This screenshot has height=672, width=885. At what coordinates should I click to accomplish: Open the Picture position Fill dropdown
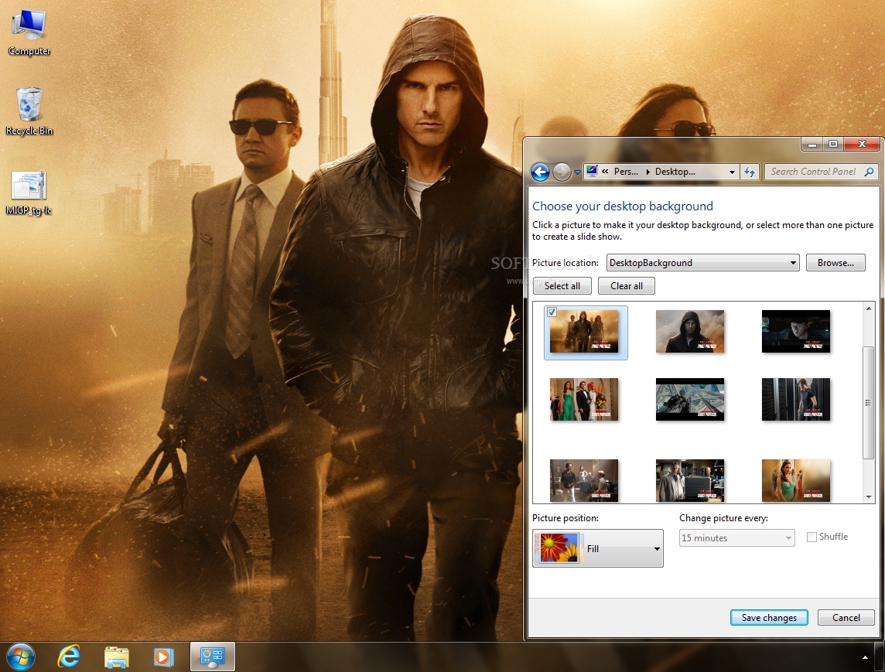click(x=598, y=547)
